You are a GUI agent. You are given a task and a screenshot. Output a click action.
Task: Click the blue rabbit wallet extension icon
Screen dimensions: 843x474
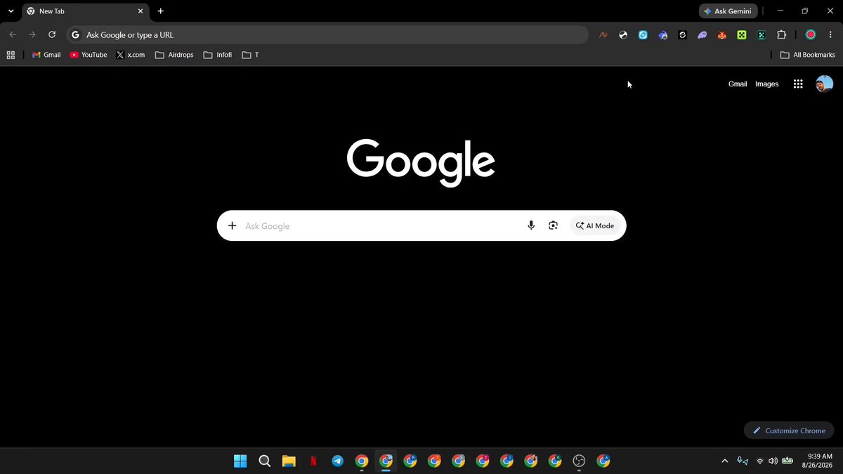click(662, 34)
